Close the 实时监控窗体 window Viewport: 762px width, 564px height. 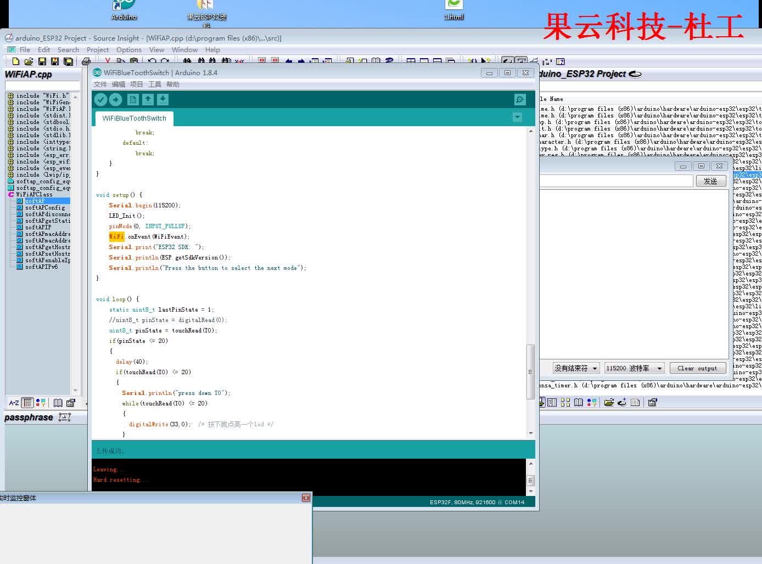[306, 498]
